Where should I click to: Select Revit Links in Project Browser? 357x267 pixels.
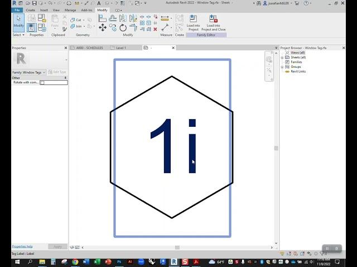coord(298,71)
